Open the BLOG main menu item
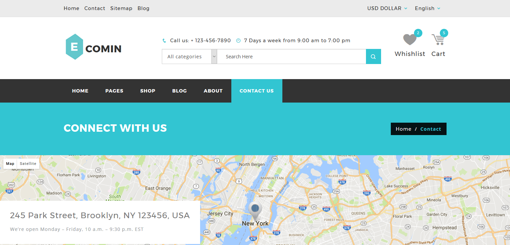The height and width of the screenshot is (245, 510). (x=179, y=91)
